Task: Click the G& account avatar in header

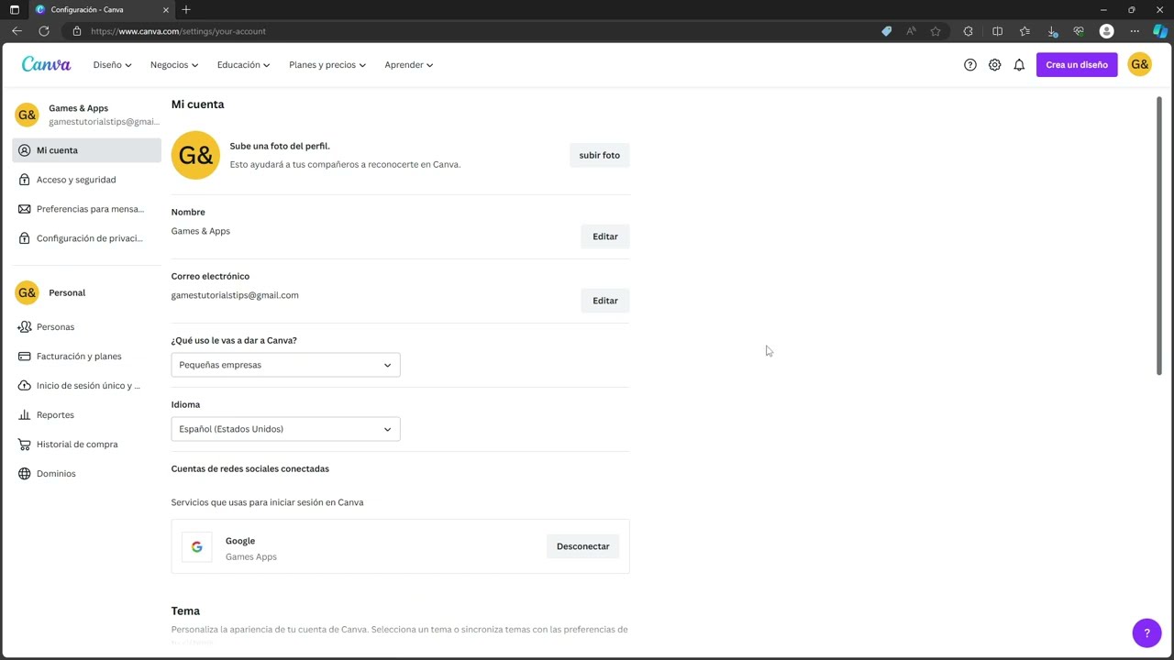Action: (x=1139, y=64)
